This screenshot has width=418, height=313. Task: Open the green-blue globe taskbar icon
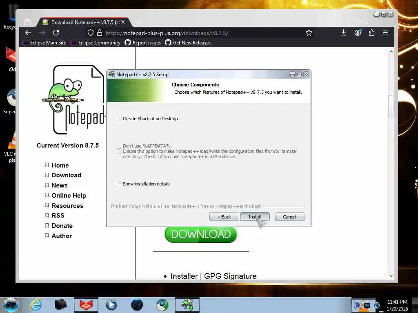[x=162, y=305]
